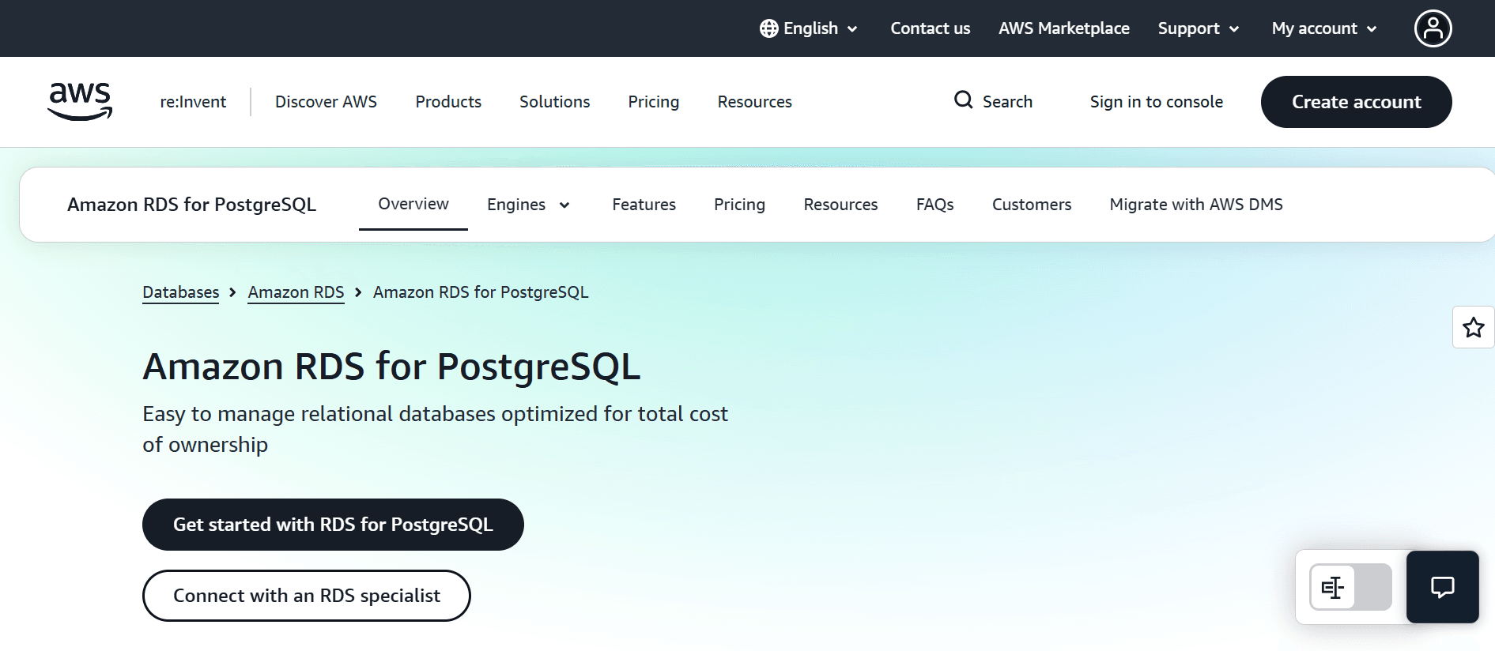Screen dimensions: 1495x651
Task: Open the AWS Marketplace link
Action: pos(1064,28)
